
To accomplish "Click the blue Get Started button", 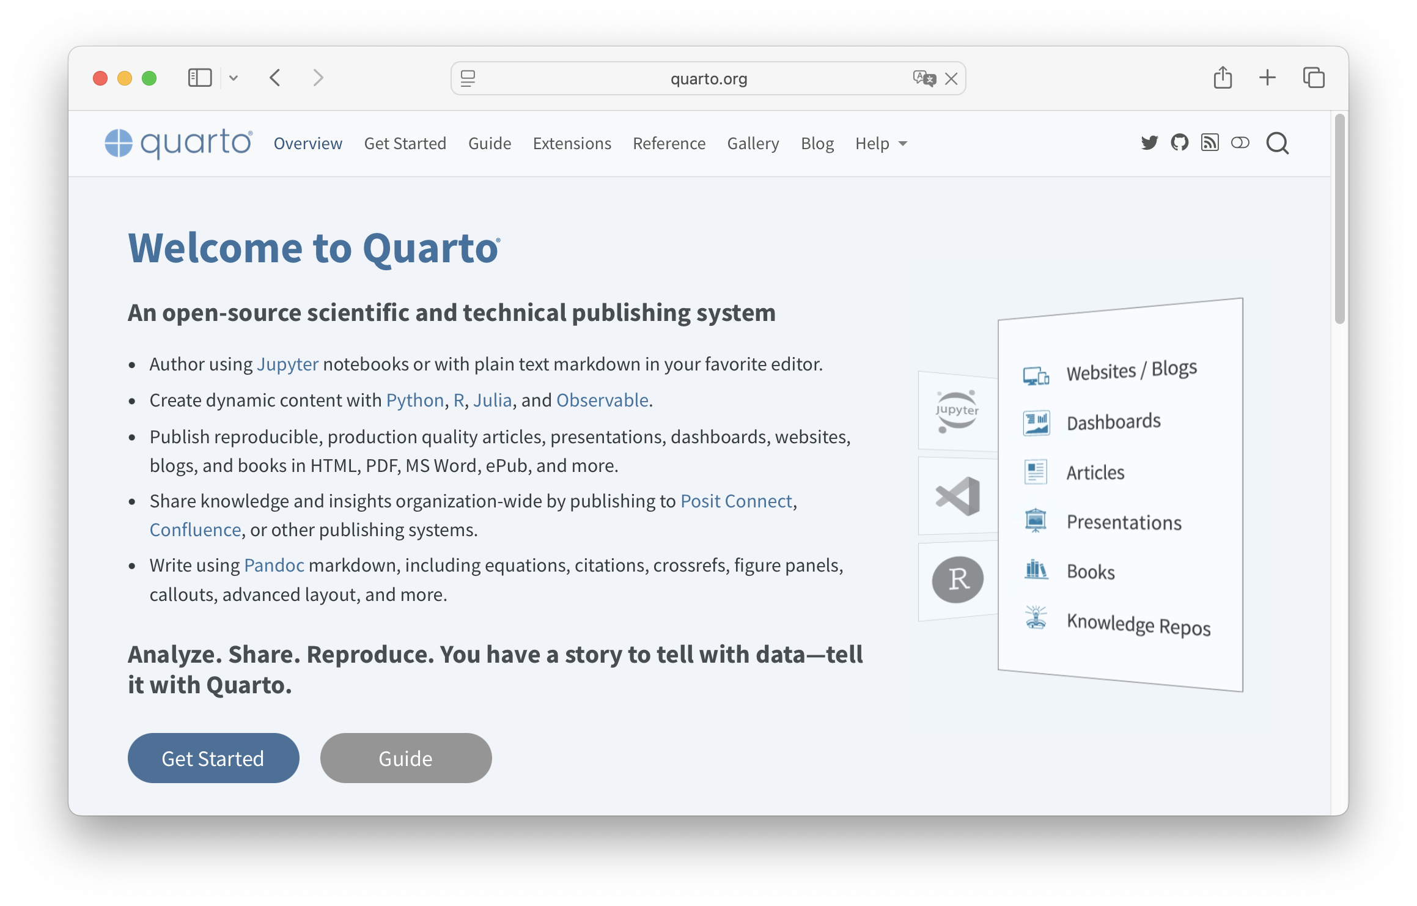I will [213, 758].
